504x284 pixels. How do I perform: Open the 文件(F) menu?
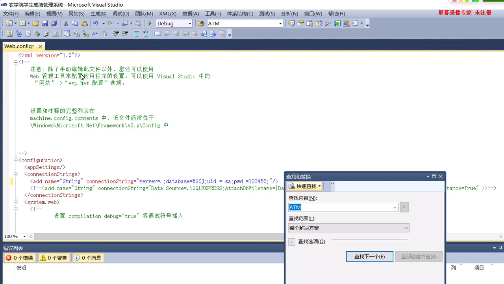pyautogui.click(x=11, y=13)
